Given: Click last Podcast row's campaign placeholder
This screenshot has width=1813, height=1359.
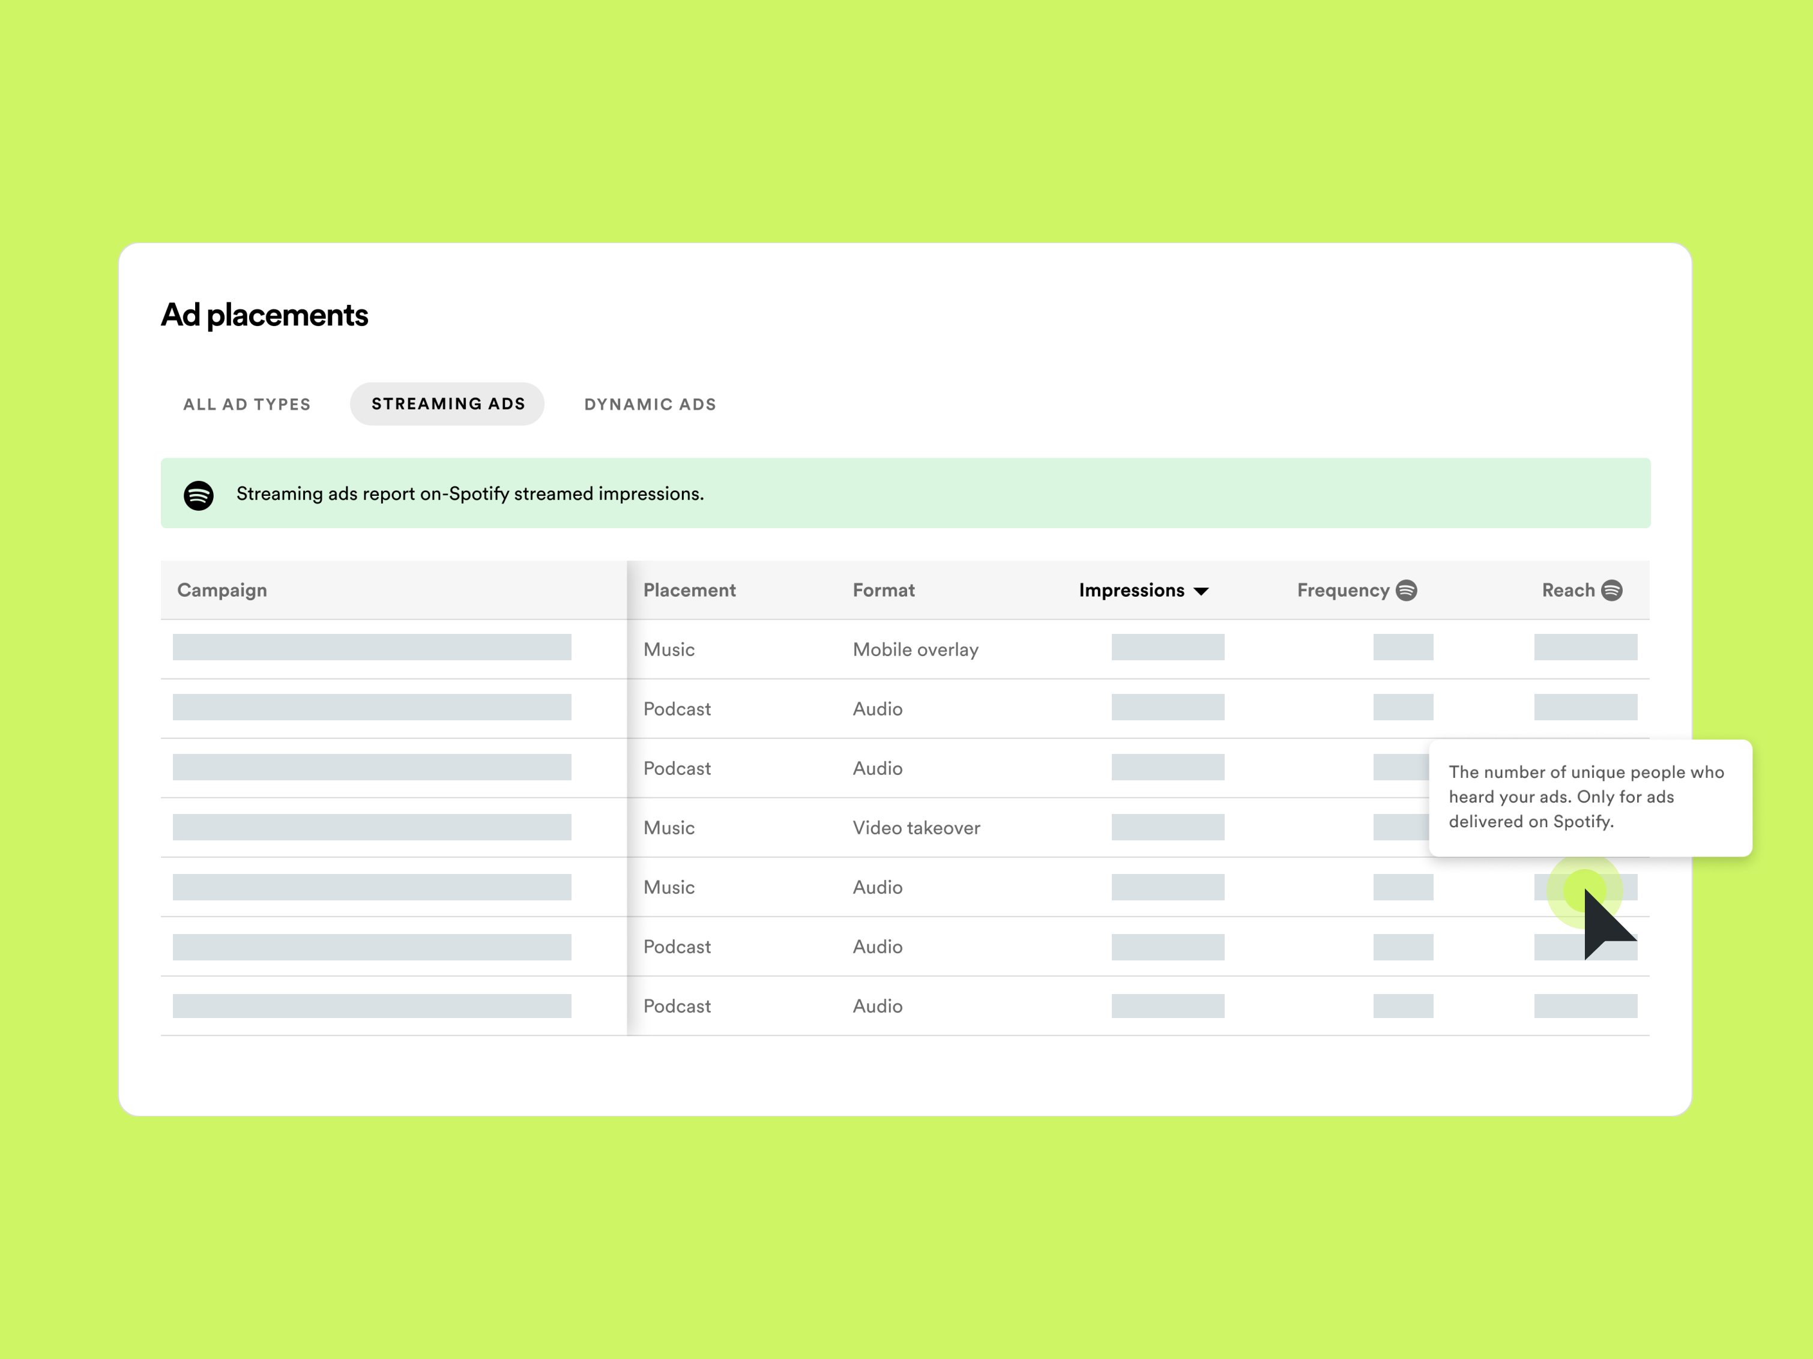Looking at the screenshot, I should point(371,1005).
